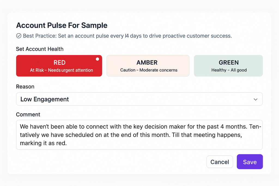Click the white selected dot on RED card
Viewport: 279px width, 186px height.
[x=97, y=59]
